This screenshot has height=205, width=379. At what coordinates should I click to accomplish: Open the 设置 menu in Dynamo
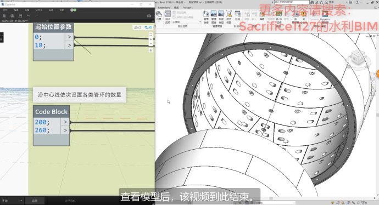51,10
